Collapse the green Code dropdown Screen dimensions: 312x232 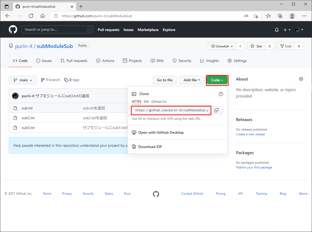point(217,80)
